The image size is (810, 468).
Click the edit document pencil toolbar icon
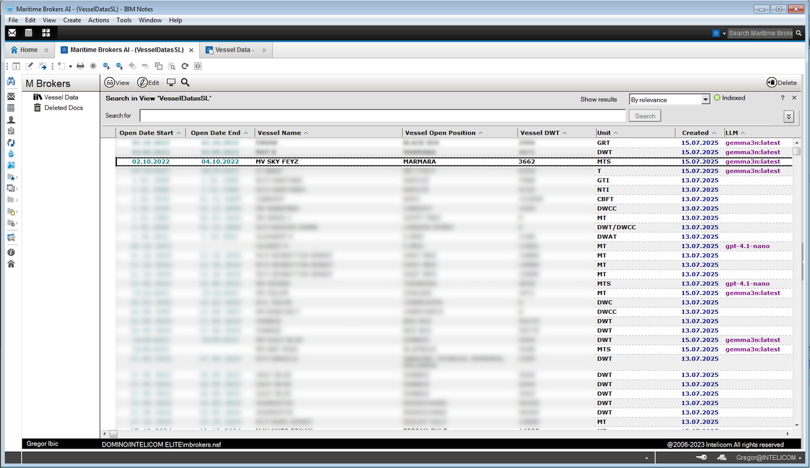[29, 66]
